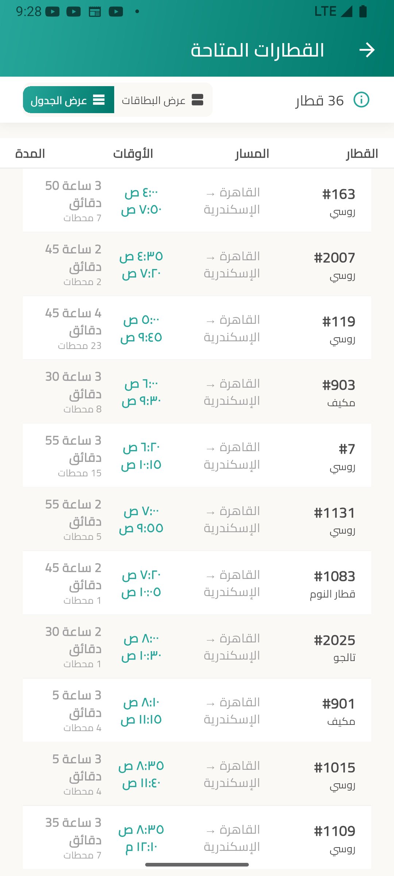Open train #2007 details
394x876 pixels.
(x=197, y=264)
